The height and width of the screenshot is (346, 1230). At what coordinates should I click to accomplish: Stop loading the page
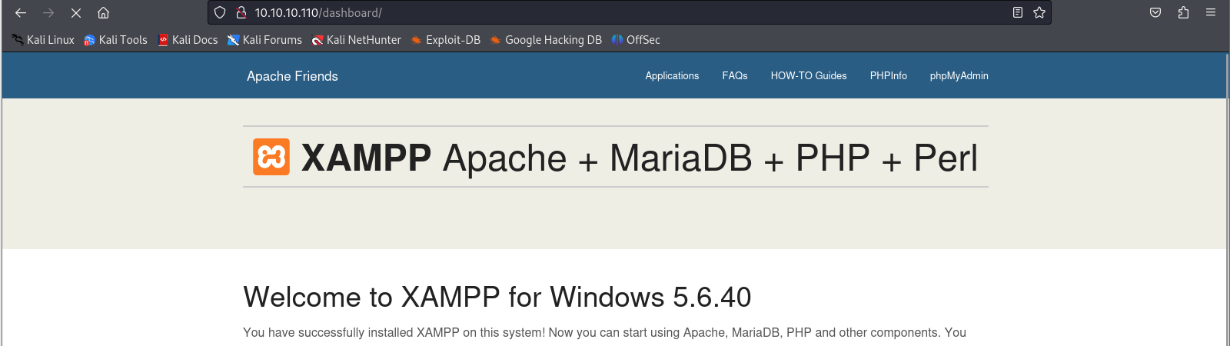[76, 12]
